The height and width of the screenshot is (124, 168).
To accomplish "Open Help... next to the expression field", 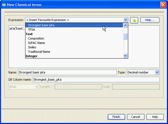I will pyautogui.click(x=150, y=20).
